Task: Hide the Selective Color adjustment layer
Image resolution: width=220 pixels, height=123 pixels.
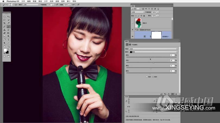Action: click(x=133, y=36)
